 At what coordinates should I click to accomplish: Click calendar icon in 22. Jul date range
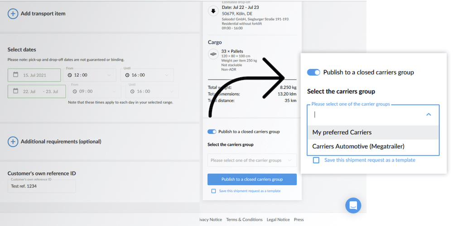coord(16,91)
